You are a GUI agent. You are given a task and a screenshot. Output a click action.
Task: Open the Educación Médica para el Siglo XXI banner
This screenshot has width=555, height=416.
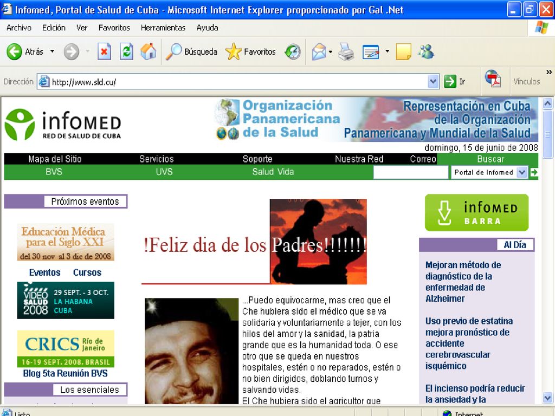(66, 242)
